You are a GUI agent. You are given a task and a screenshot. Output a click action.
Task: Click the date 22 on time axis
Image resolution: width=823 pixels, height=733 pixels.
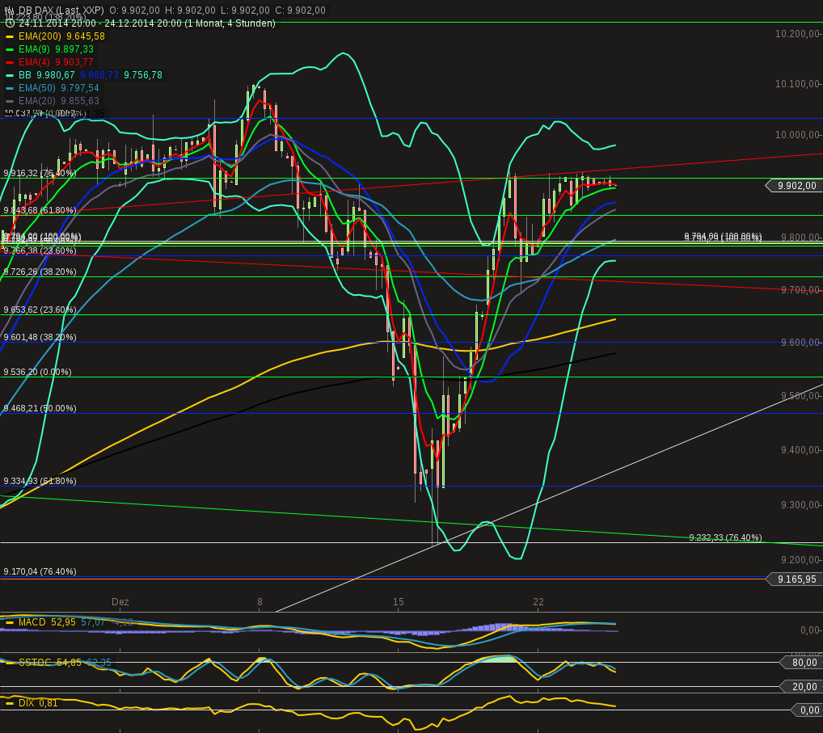pyautogui.click(x=538, y=602)
